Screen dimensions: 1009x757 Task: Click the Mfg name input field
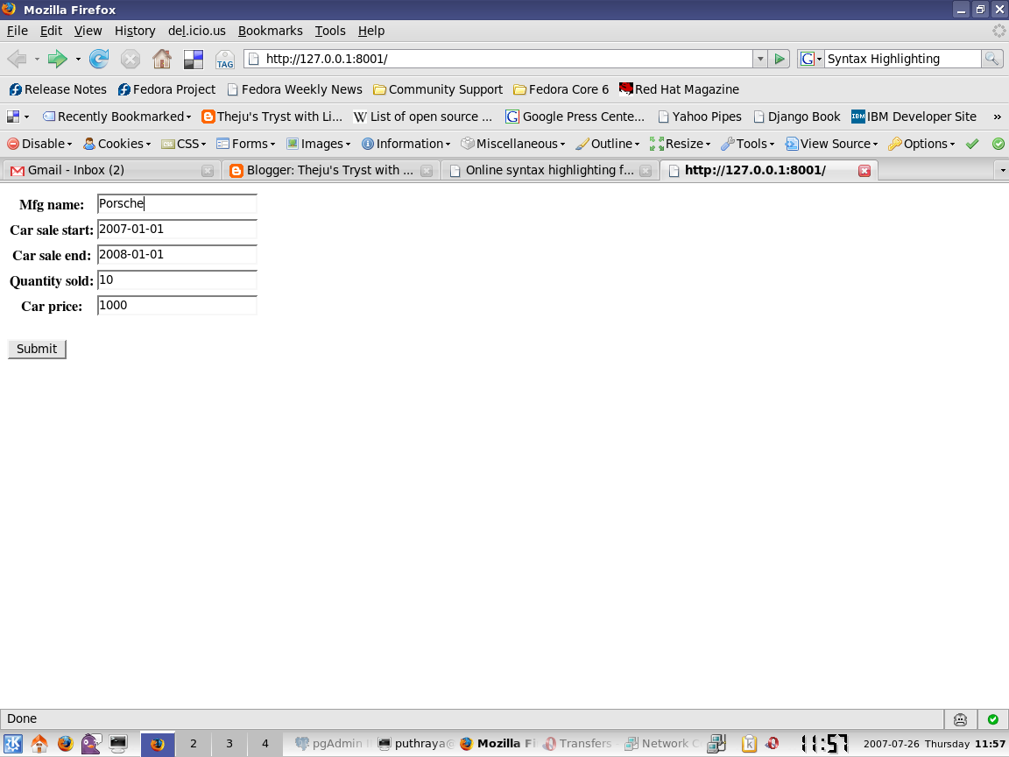[177, 203]
